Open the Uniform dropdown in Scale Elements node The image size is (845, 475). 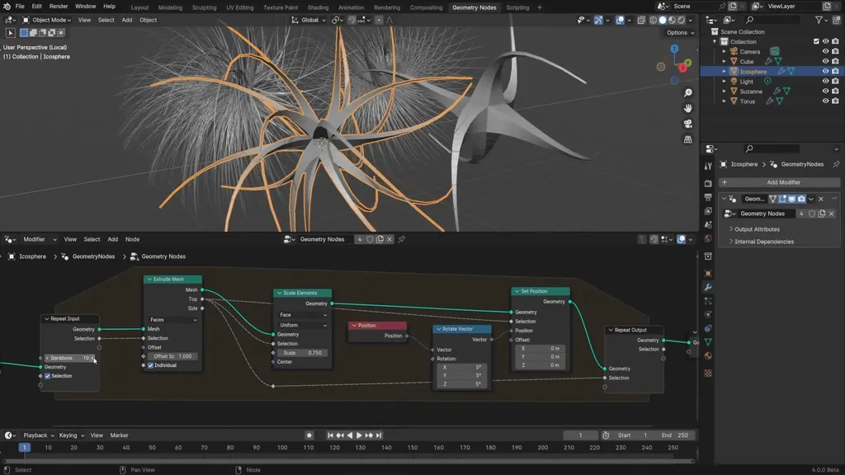(303, 325)
